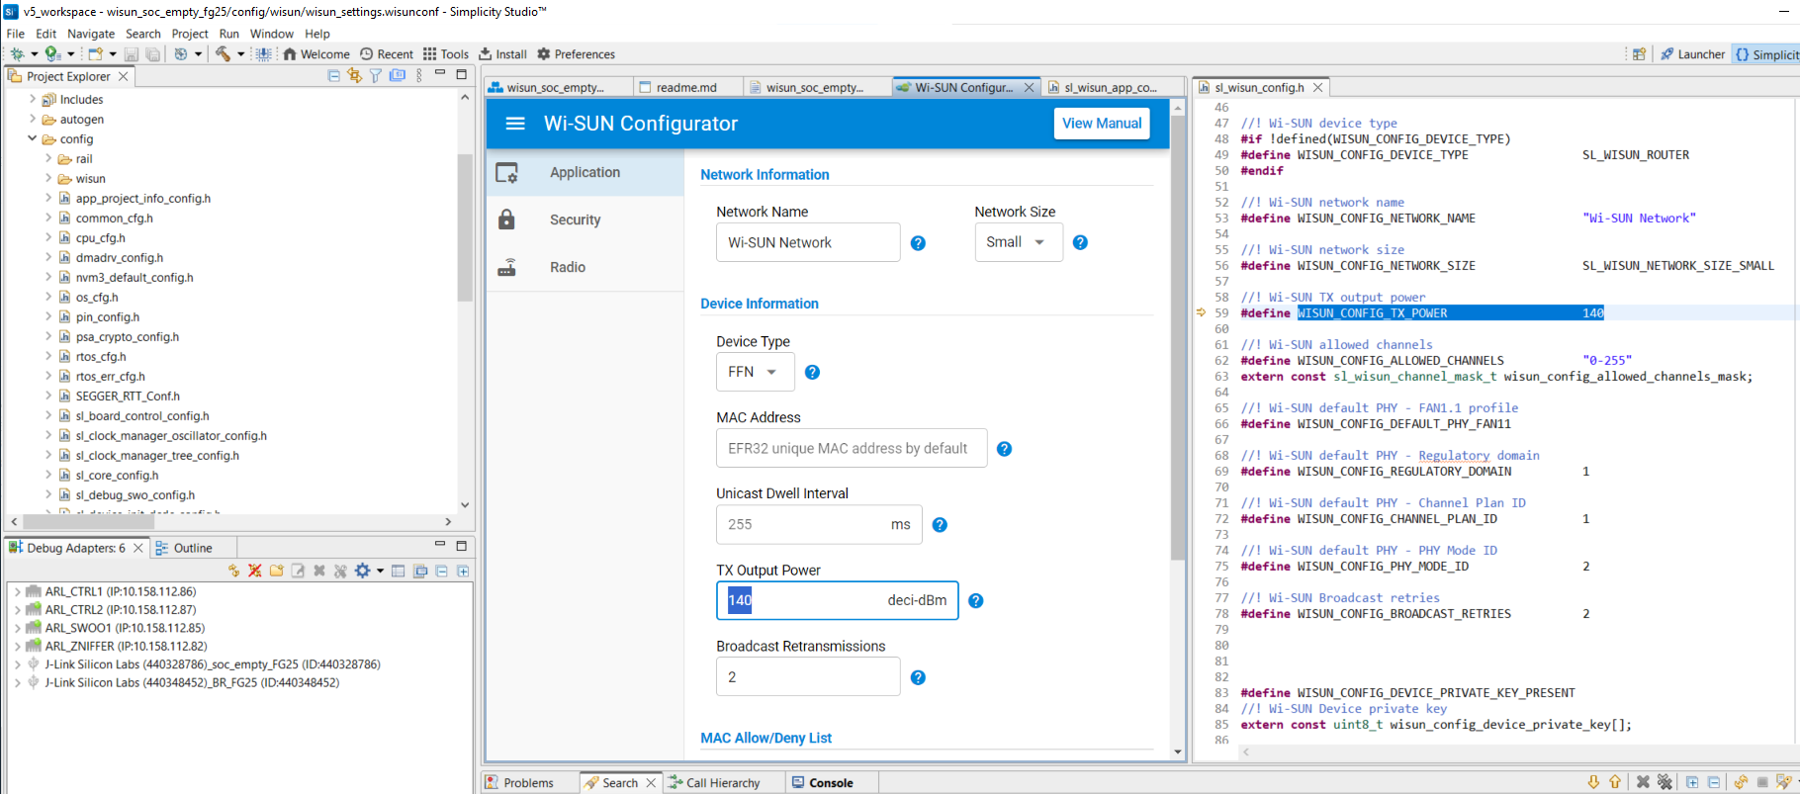The image size is (1800, 794).
Task: Click the Collapse All icon in Project Explorer
Action: click(333, 76)
